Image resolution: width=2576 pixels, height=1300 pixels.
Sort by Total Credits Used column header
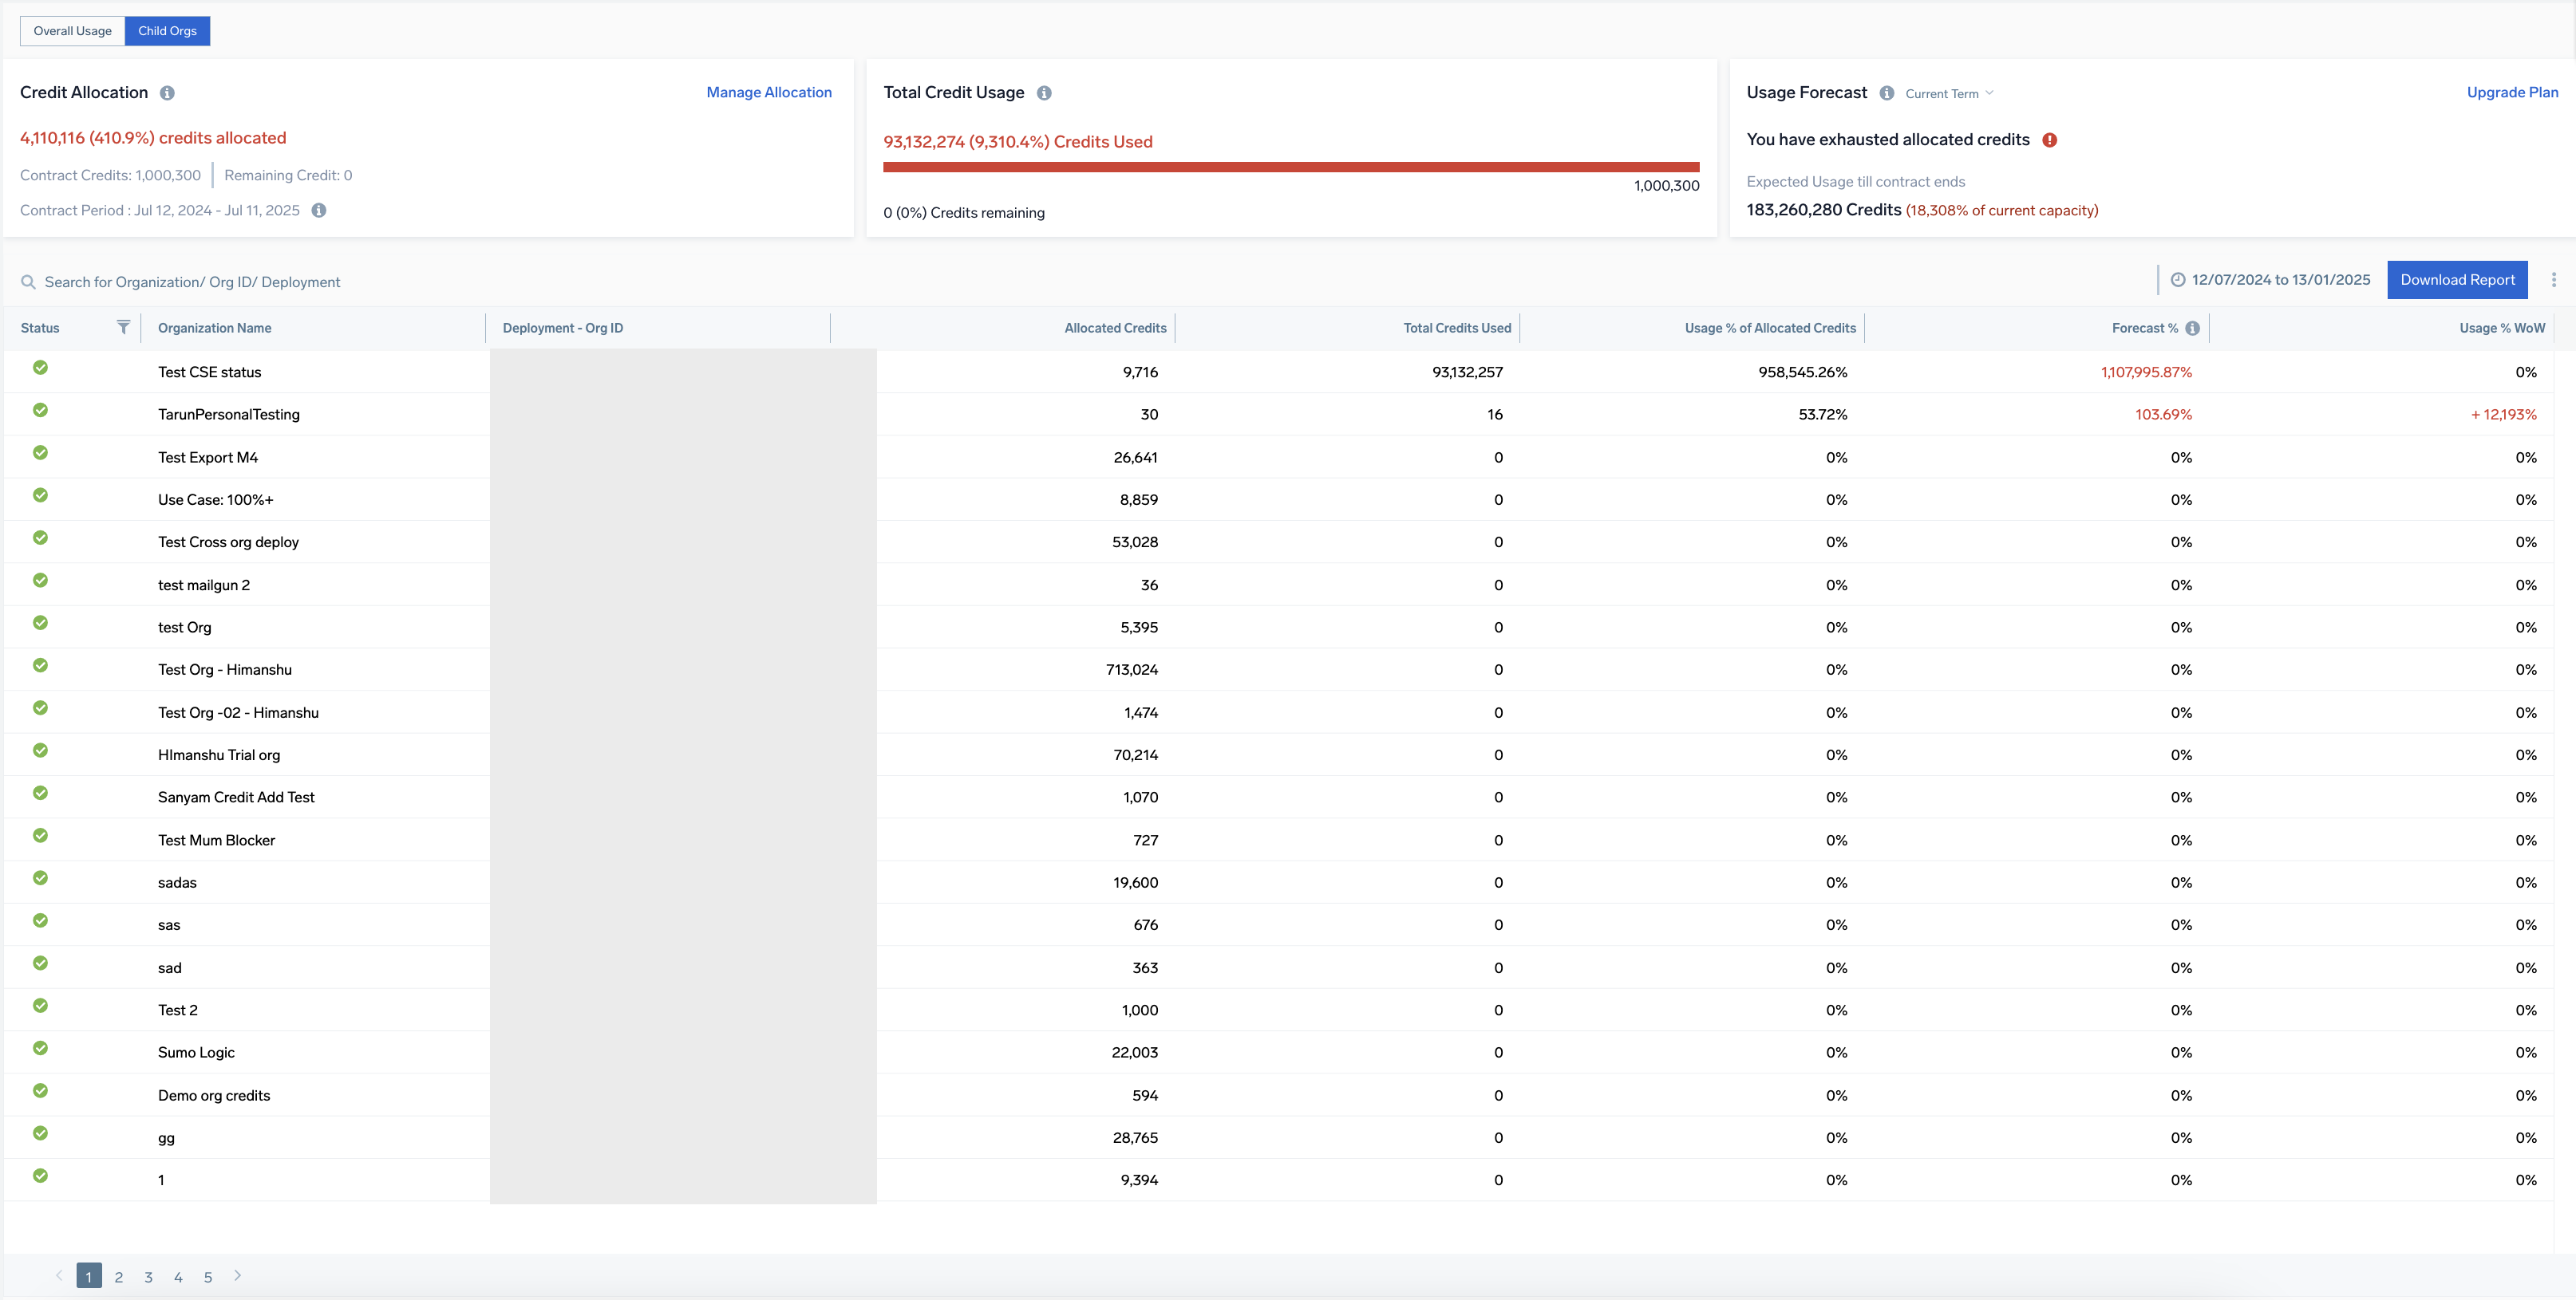click(1457, 328)
